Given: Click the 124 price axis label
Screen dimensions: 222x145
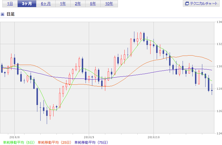Looking at the screenshot, I should [219, 133].
